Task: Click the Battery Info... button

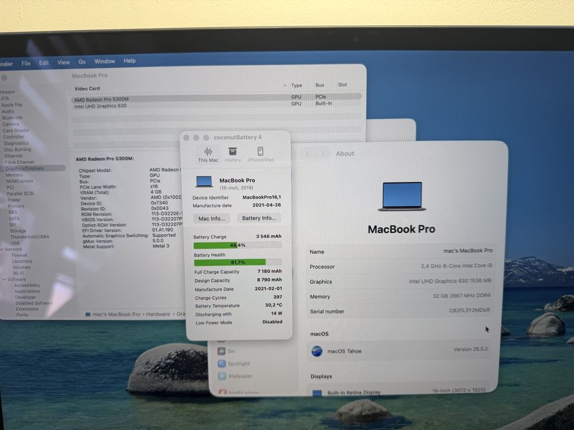Action: (x=259, y=218)
